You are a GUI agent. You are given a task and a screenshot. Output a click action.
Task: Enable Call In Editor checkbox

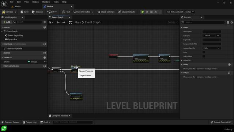coord(204,56)
